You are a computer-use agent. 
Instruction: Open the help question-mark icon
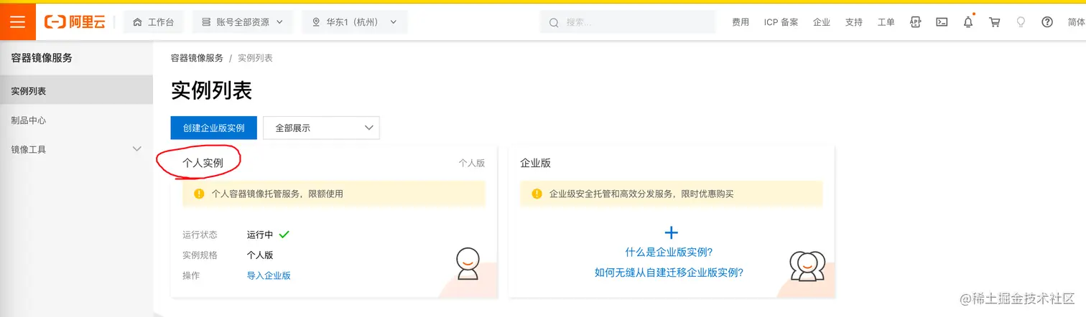click(x=1047, y=22)
